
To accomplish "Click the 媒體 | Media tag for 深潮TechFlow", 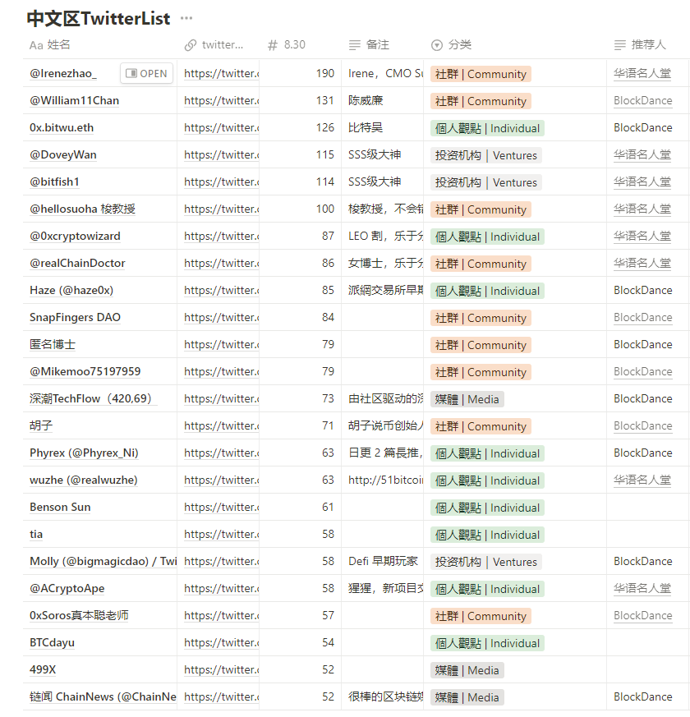I will [x=467, y=399].
